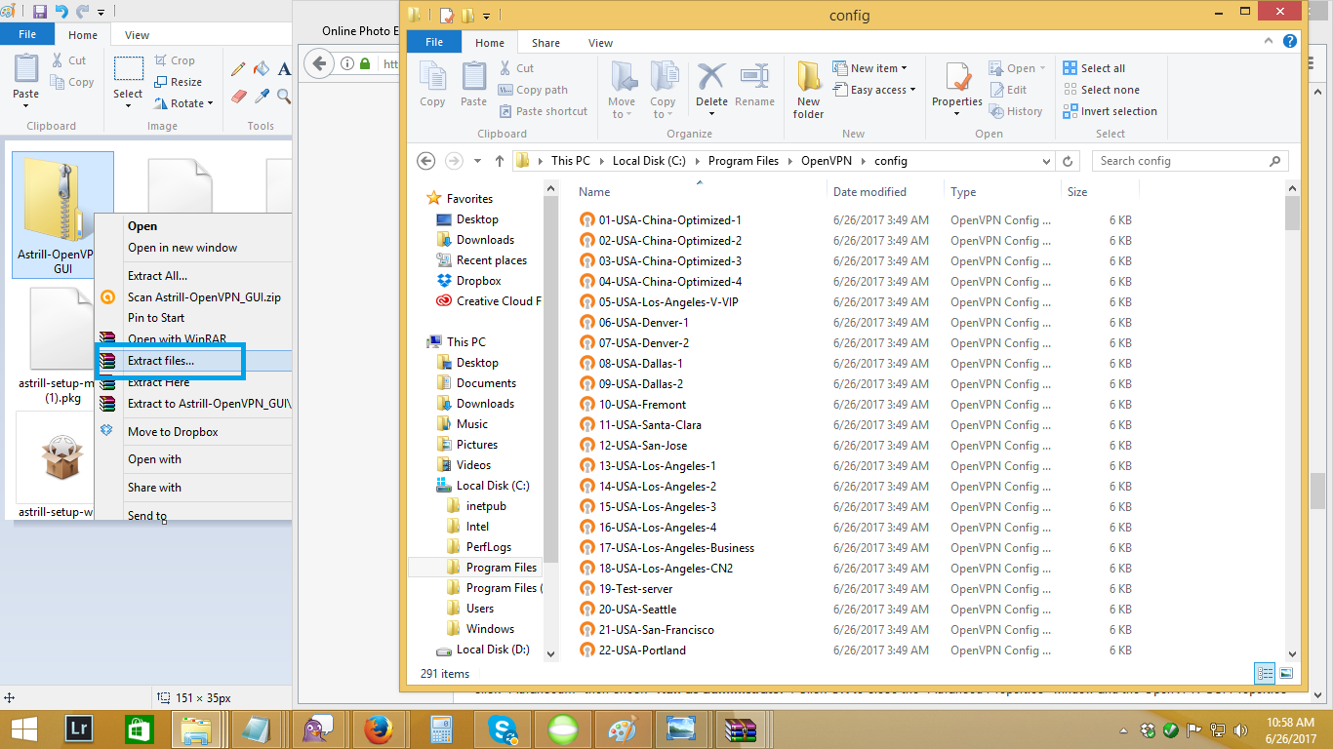
Task: Click Invert selection in Explorer ribbon
Action: coord(1110,111)
